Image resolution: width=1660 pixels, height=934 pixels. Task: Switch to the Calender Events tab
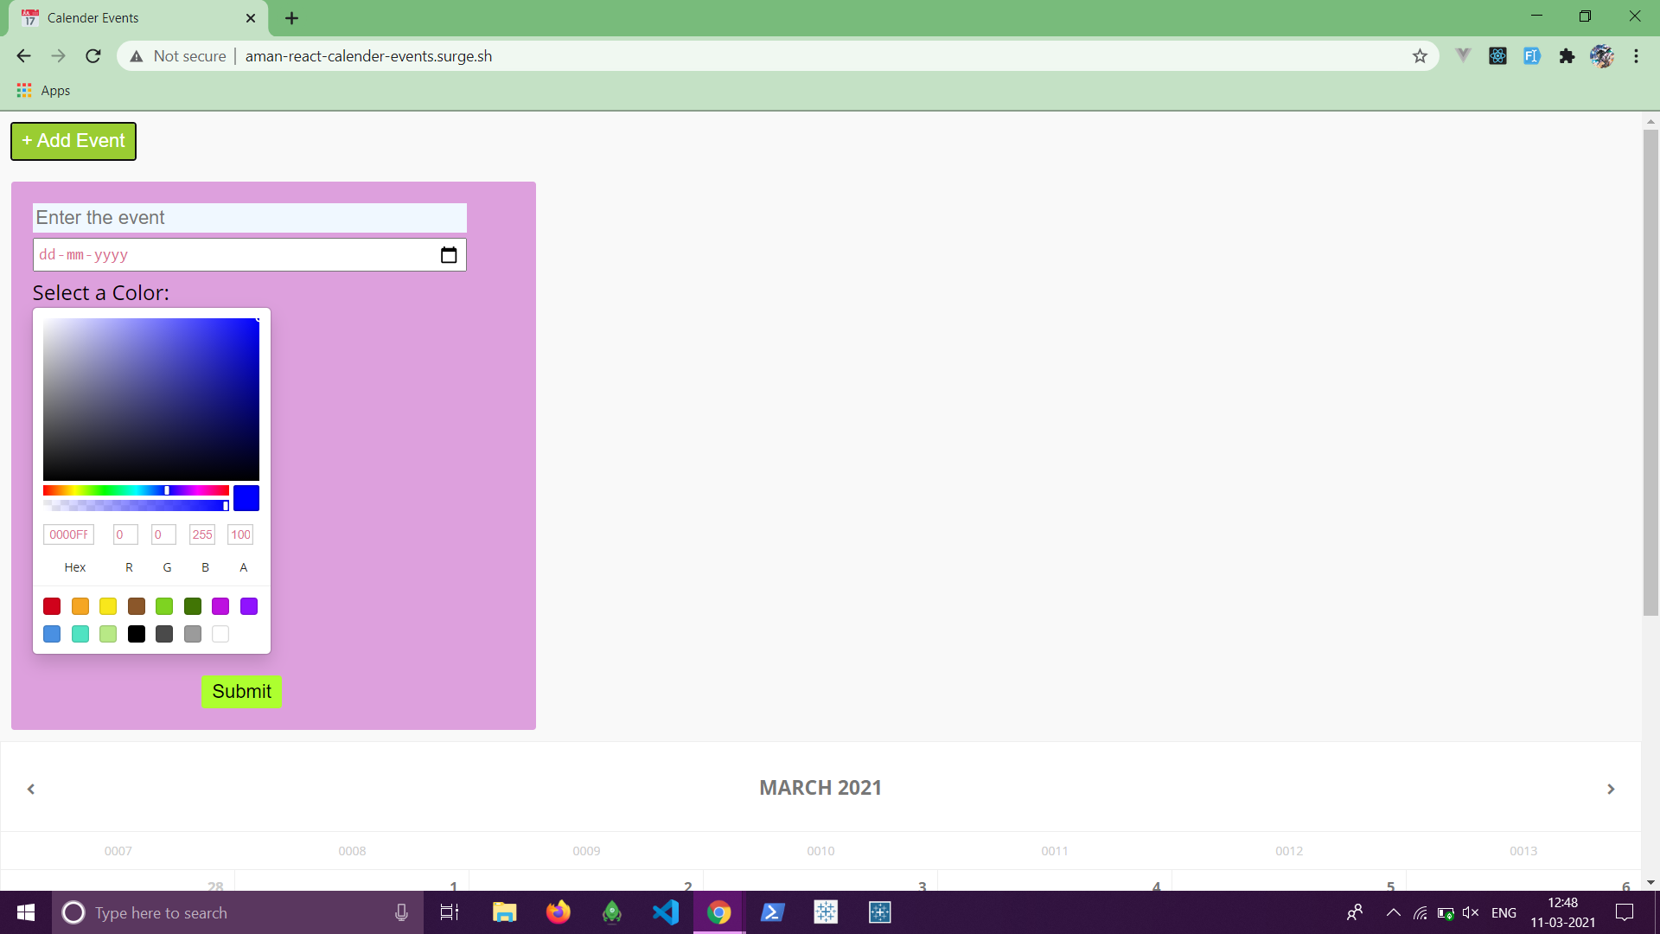130,18
